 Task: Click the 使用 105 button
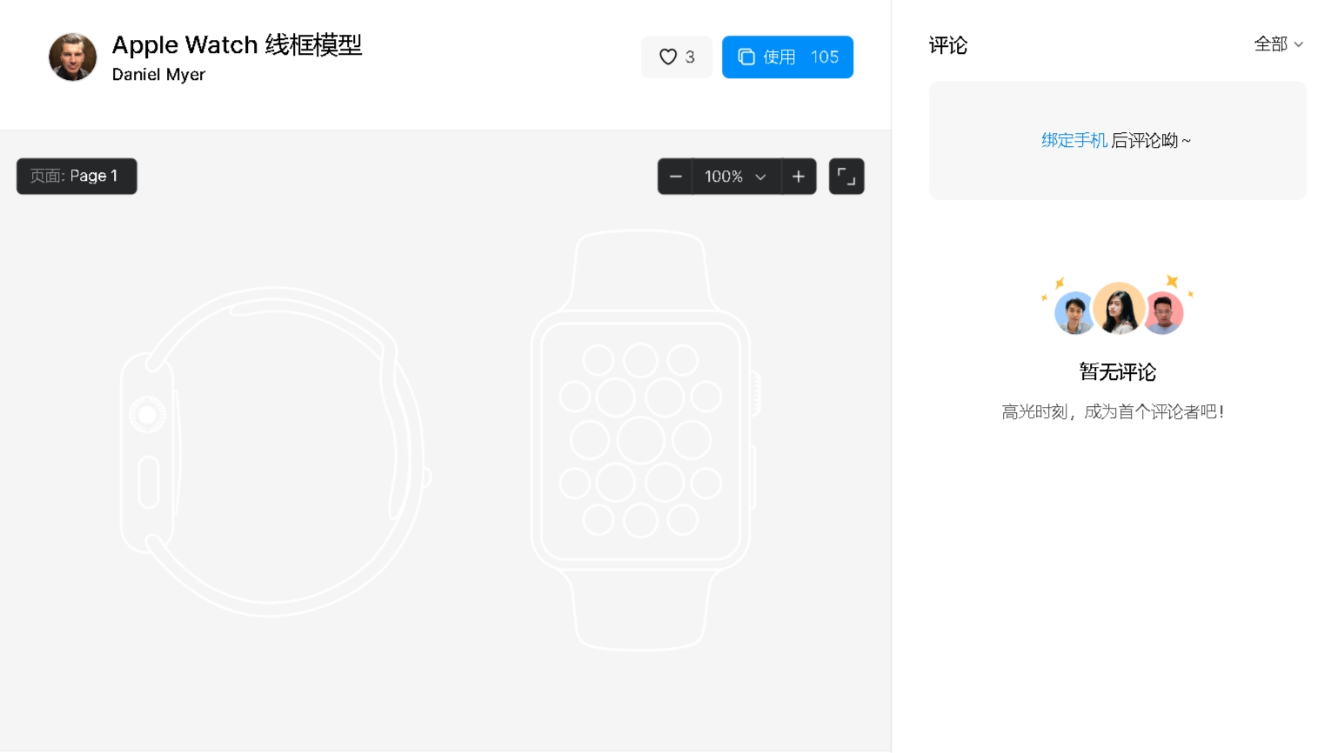pyautogui.click(x=787, y=57)
